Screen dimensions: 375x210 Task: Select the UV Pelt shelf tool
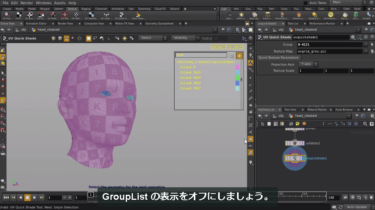(x=64, y=16)
